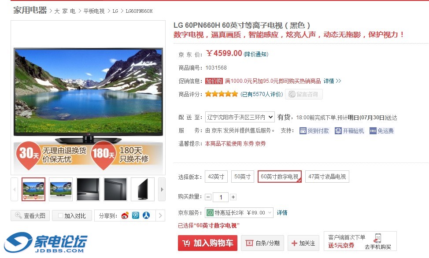This screenshot has height=258, width=429.
Task: View the side-profile TV thumbnail
Action: (x=143, y=189)
